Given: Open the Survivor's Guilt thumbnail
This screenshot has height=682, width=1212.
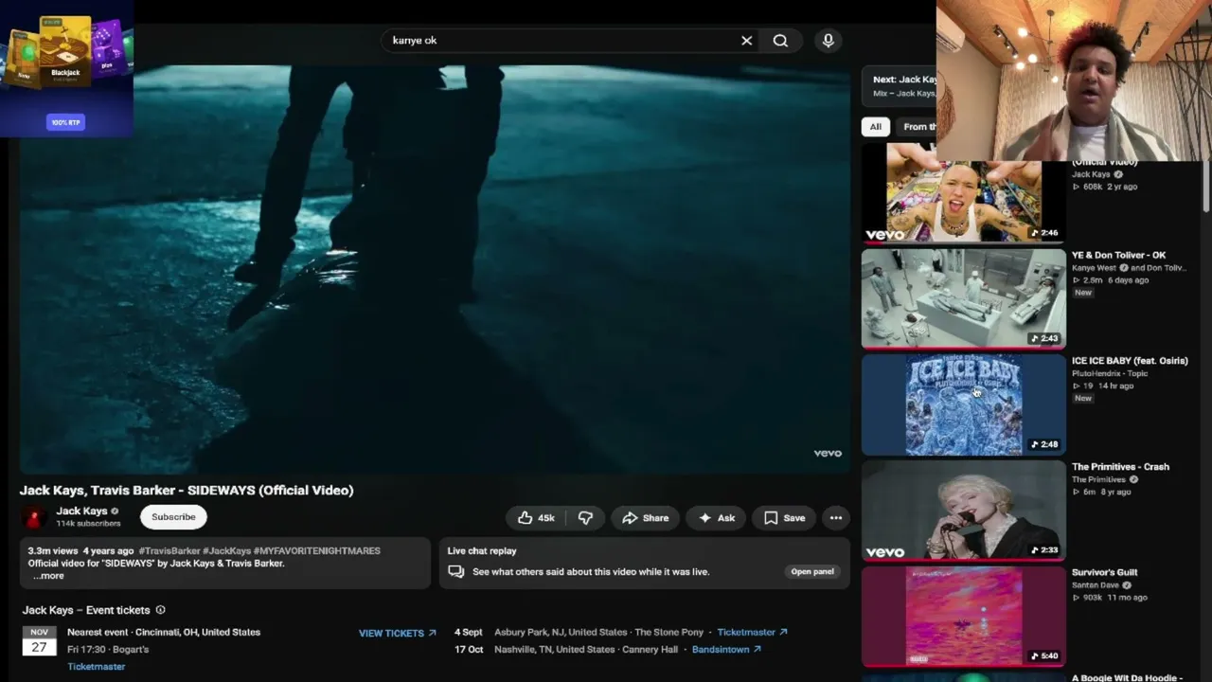Looking at the screenshot, I should coord(963,617).
